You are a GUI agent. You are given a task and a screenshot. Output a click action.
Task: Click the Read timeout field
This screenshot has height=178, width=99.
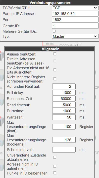(x=64, y=105)
